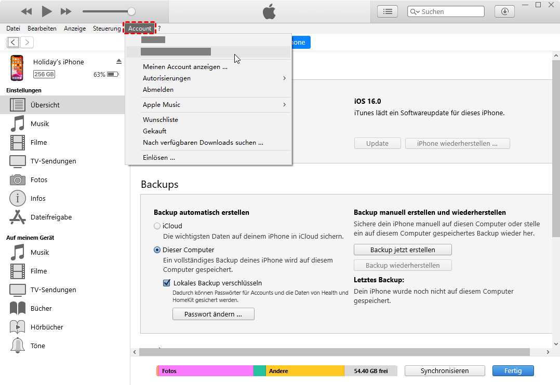This screenshot has width=560, height=385.
Task: Click horizontal scrollbar left arrow
Action: point(135,352)
